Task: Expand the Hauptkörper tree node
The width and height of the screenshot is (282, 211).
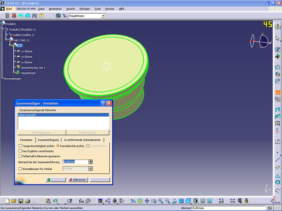Action: point(14,73)
